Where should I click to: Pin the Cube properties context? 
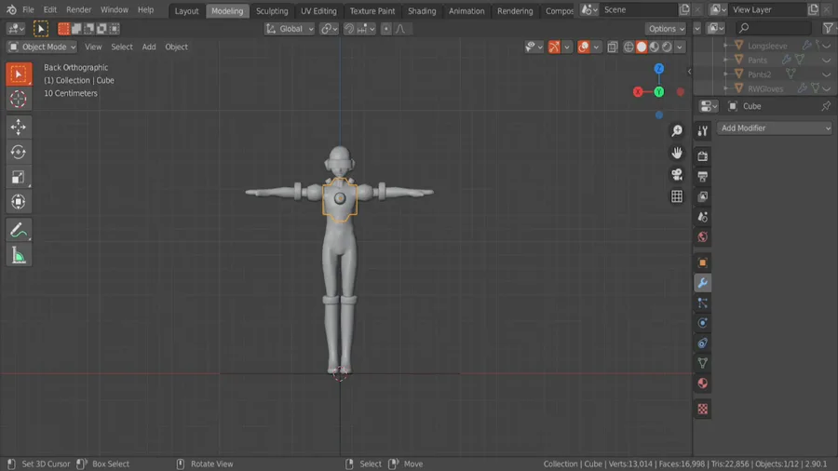tap(826, 106)
